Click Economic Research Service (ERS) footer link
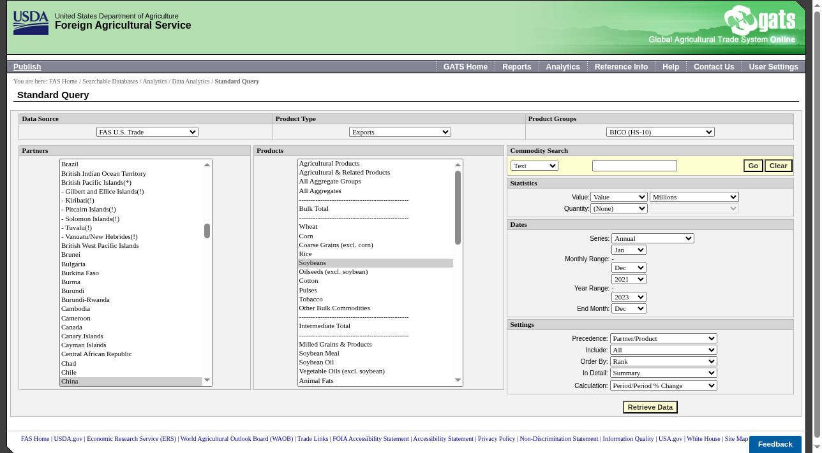822x453 pixels. (131, 439)
